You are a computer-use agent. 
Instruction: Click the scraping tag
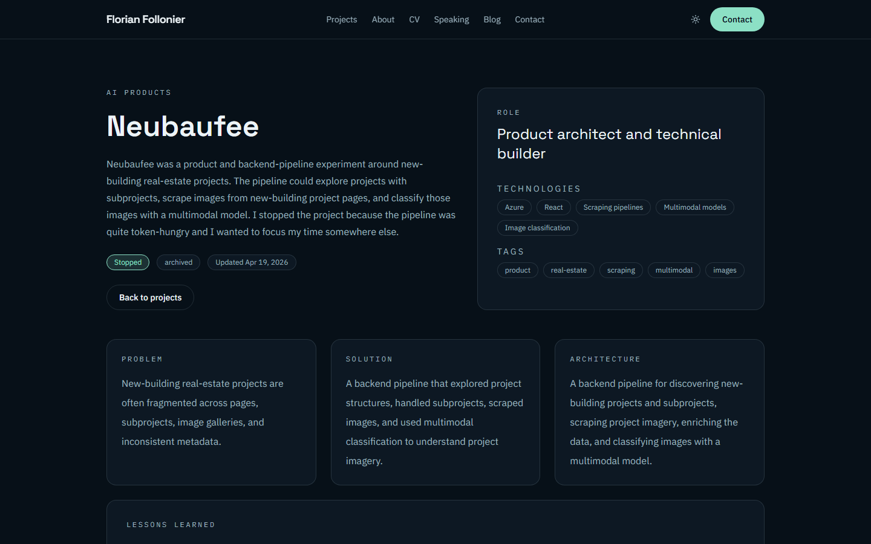coord(621,270)
